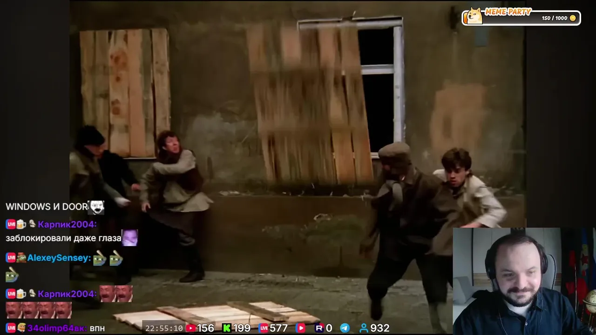596x335 pixels.
Task: Click the green Kick icon next to 199
Action: click(x=227, y=328)
